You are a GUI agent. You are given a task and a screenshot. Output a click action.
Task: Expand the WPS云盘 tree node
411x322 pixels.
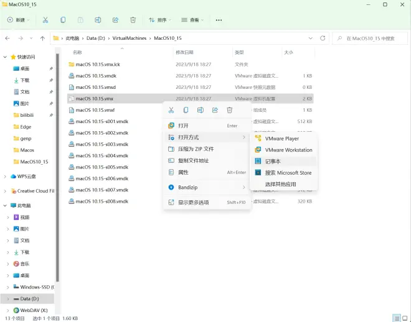[5, 177]
